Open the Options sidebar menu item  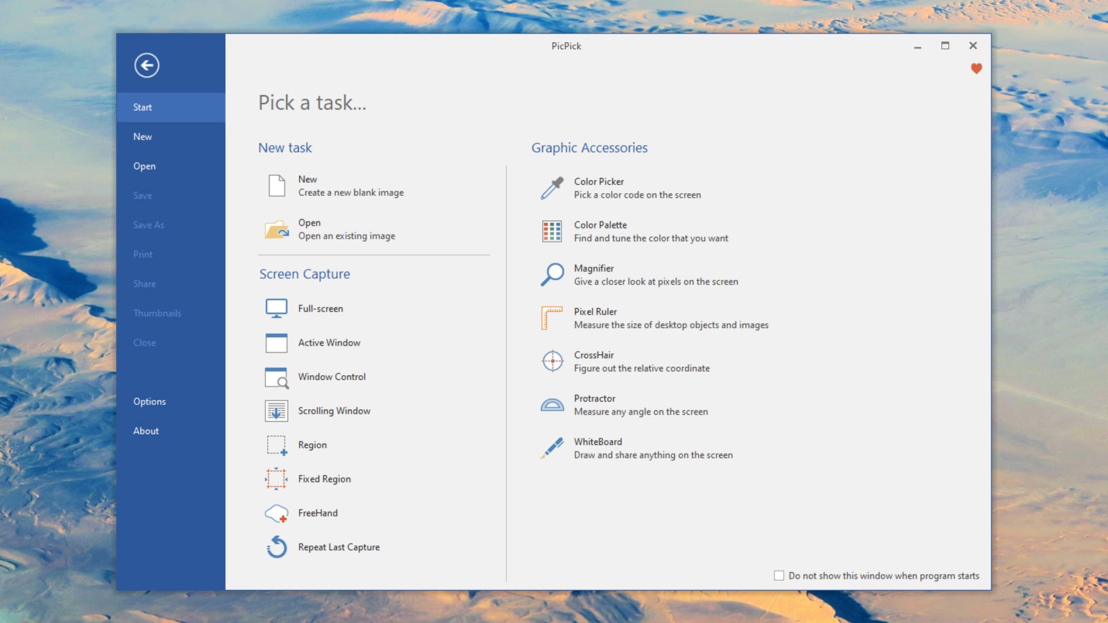(x=150, y=401)
